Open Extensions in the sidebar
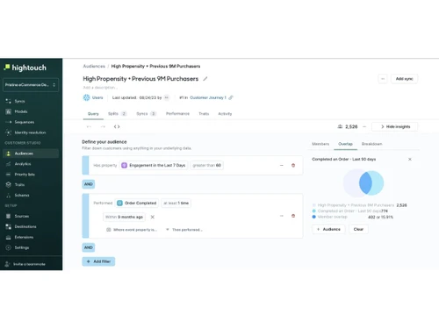The height and width of the screenshot is (329, 439). (24, 237)
